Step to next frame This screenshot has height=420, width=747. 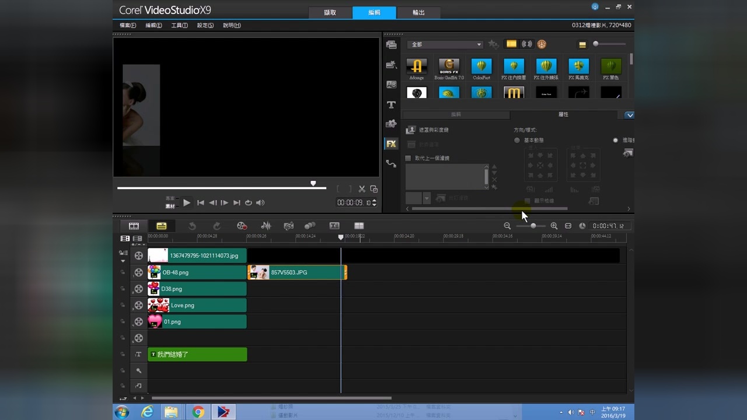point(224,203)
